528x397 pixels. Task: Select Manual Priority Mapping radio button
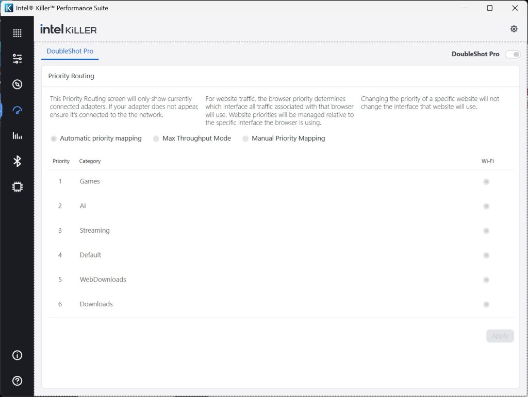point(245,139)
